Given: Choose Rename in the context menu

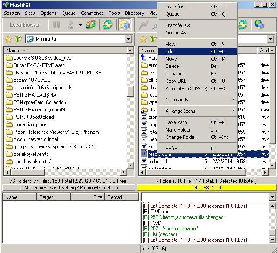Looking at the screenshot, I should tap(198, 74).
